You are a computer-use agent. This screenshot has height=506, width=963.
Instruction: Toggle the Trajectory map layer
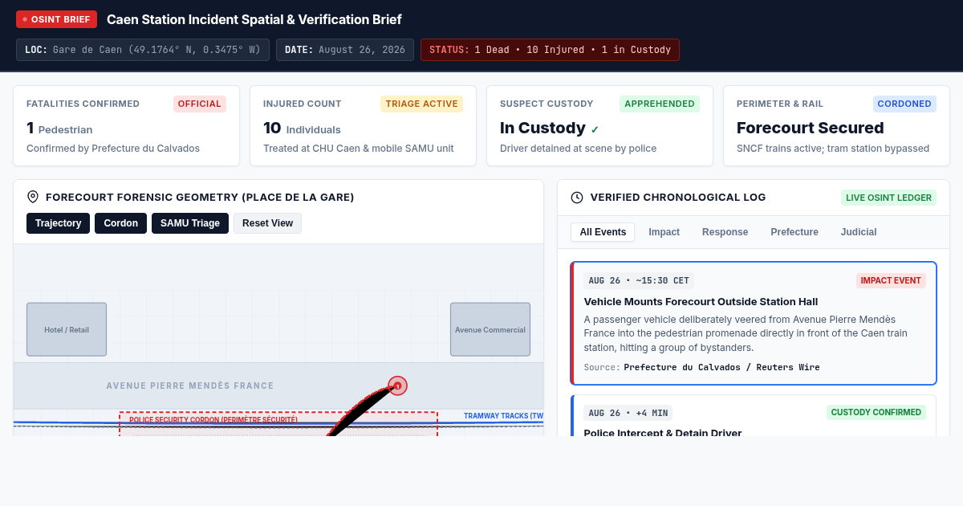point(58,223)
